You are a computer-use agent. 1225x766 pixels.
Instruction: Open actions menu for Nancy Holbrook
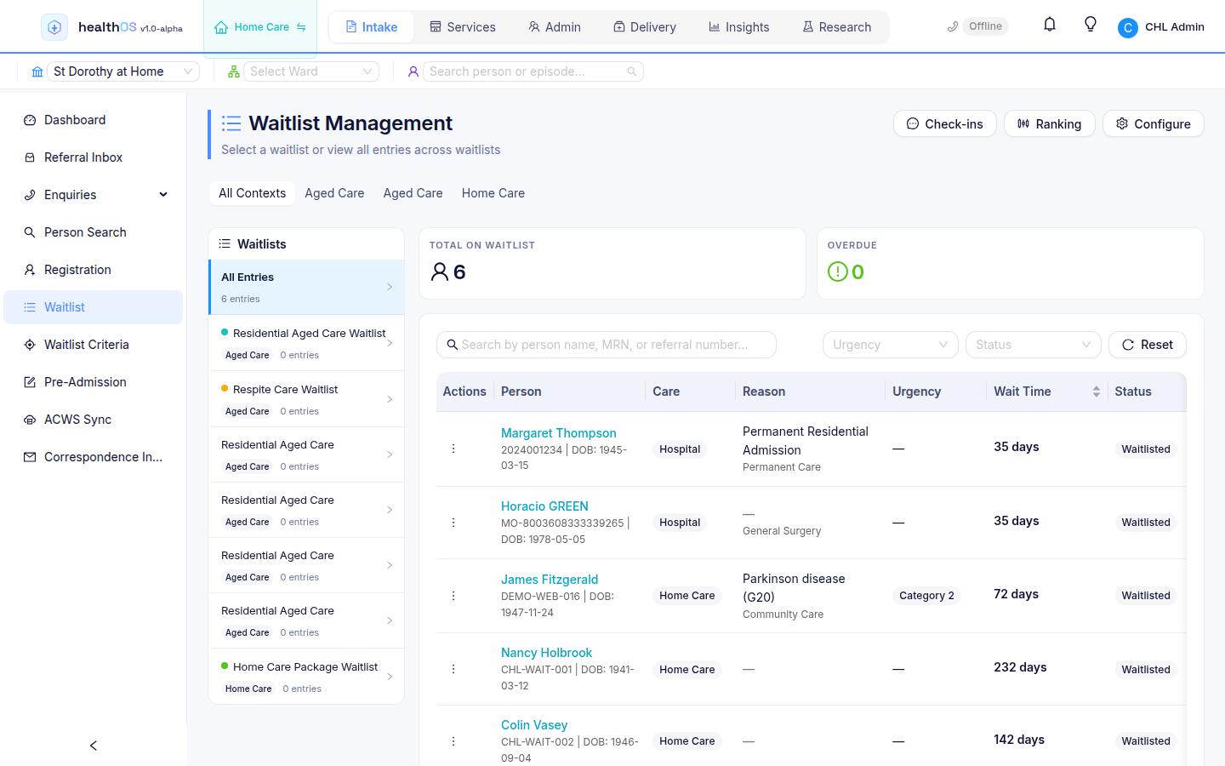click(x=453, y=669)
